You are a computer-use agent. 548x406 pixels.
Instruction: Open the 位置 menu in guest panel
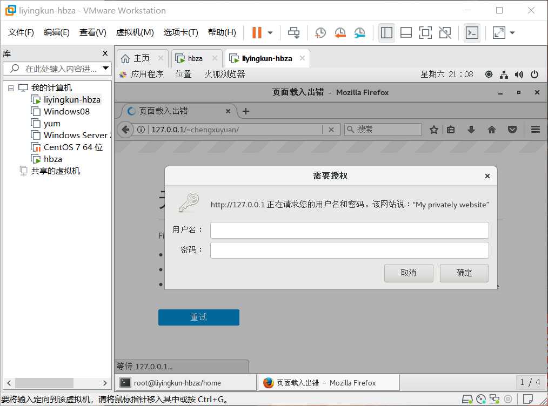tap(184, 75)
